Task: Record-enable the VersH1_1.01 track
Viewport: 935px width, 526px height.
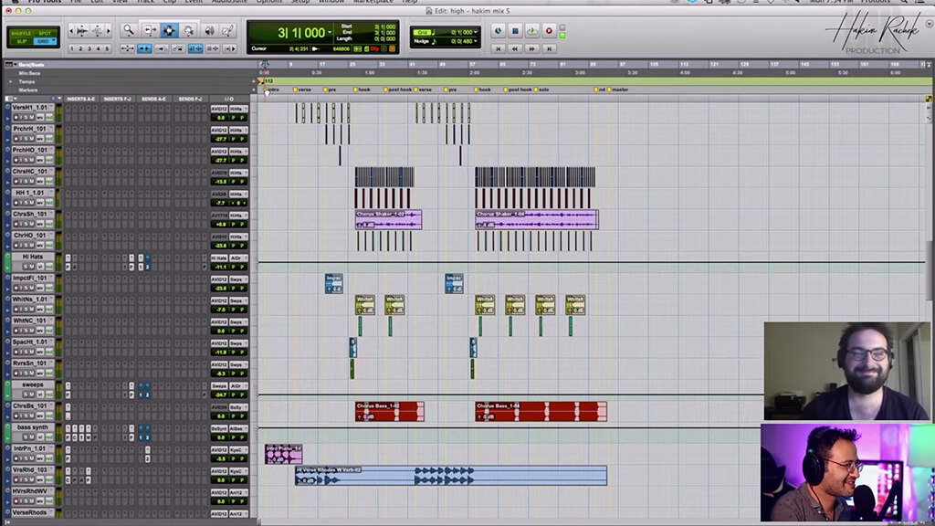Action: pos(16,117)
